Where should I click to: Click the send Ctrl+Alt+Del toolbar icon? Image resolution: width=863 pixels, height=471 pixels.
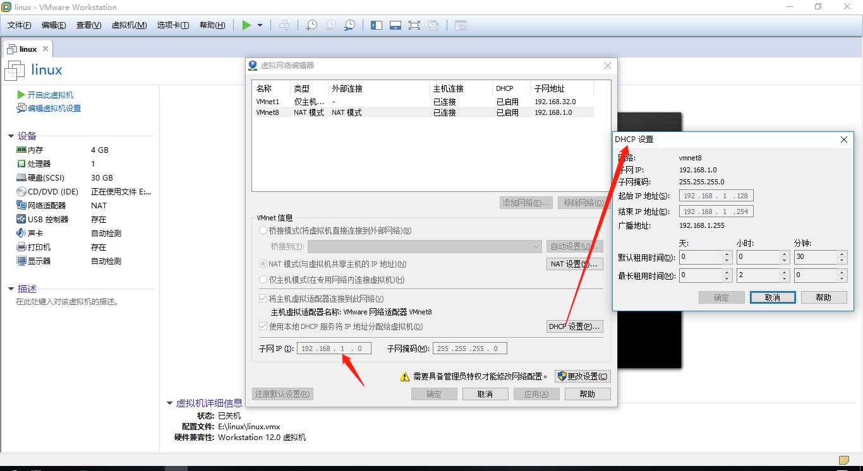[285, 25]
